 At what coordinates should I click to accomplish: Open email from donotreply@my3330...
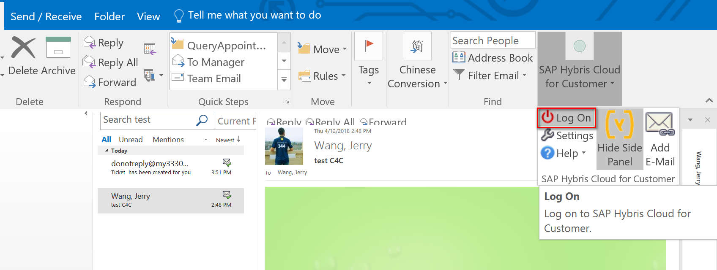click(171, 167)
